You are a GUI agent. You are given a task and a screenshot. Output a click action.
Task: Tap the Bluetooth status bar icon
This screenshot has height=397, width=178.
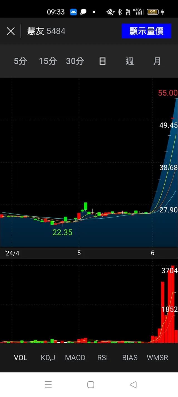click(120, 12)
